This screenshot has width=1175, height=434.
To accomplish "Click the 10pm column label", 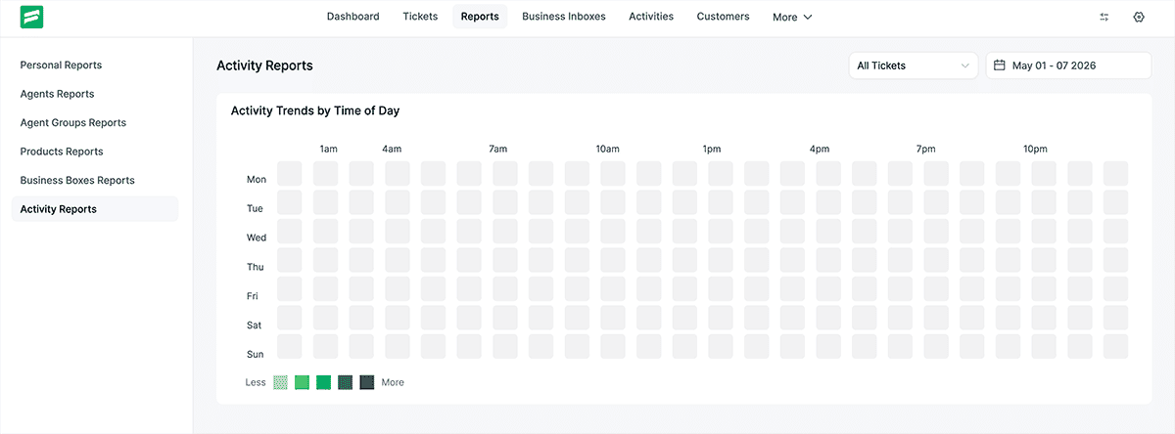I will pos(1036,149).
